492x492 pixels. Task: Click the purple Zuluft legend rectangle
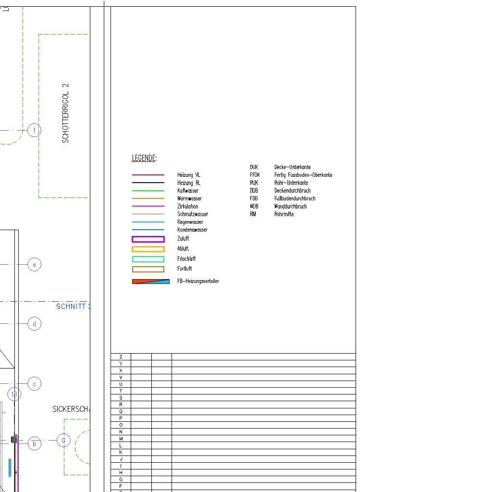click(148, 239)
